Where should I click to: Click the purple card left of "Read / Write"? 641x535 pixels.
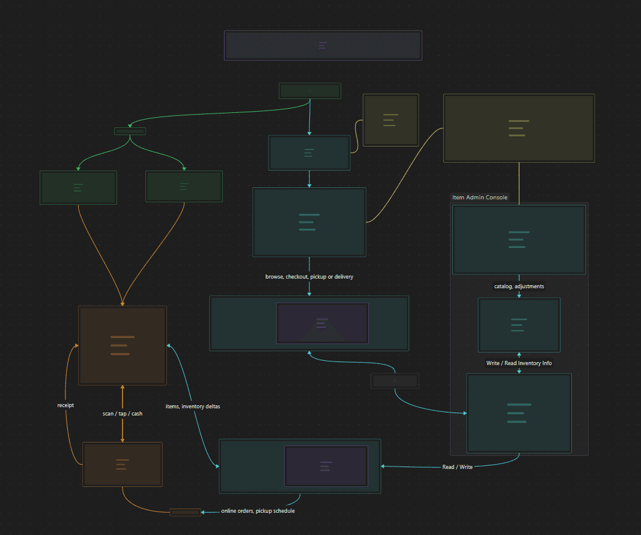326,466
